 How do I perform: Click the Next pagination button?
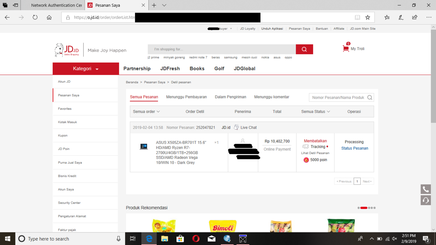coord(368,181)
